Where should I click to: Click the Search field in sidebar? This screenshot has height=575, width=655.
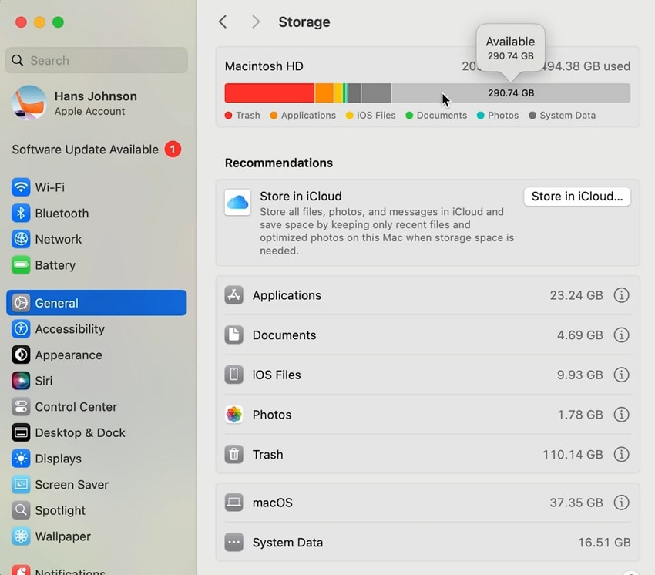96,60
